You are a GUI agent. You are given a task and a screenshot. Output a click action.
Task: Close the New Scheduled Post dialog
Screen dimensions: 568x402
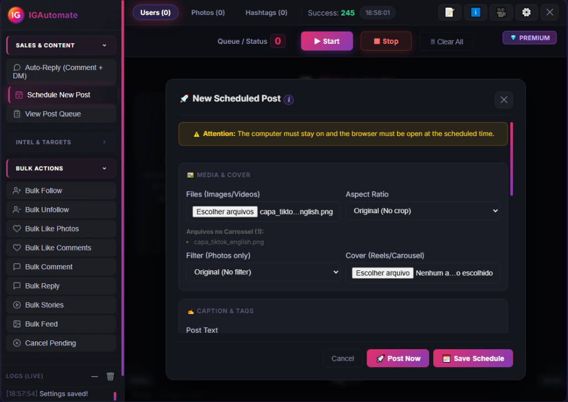point(504,100)
